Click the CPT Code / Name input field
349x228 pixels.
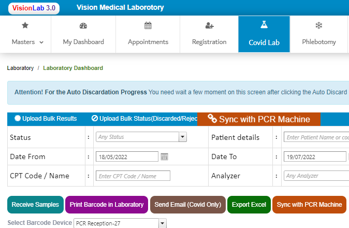[x=133, y=176]
